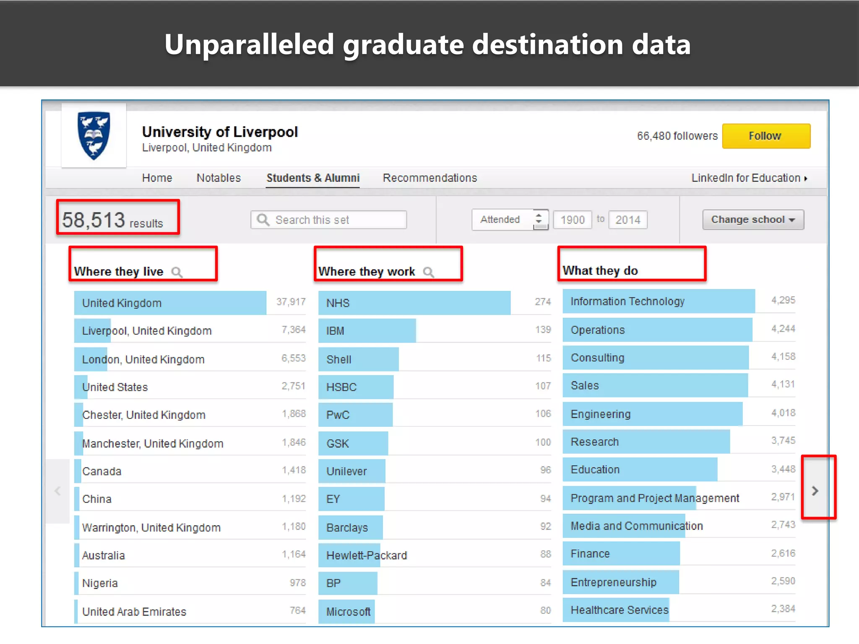The width and height of the screenshot is (859, 644).
Task: Select Australia location row
Action: [190, 555]
